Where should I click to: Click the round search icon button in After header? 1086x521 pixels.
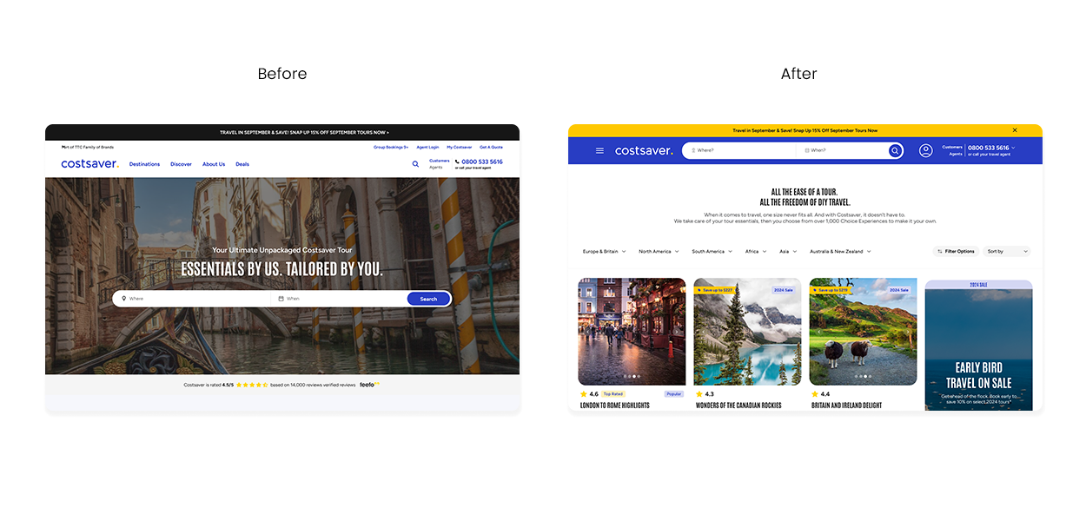(x=896, y=150)
